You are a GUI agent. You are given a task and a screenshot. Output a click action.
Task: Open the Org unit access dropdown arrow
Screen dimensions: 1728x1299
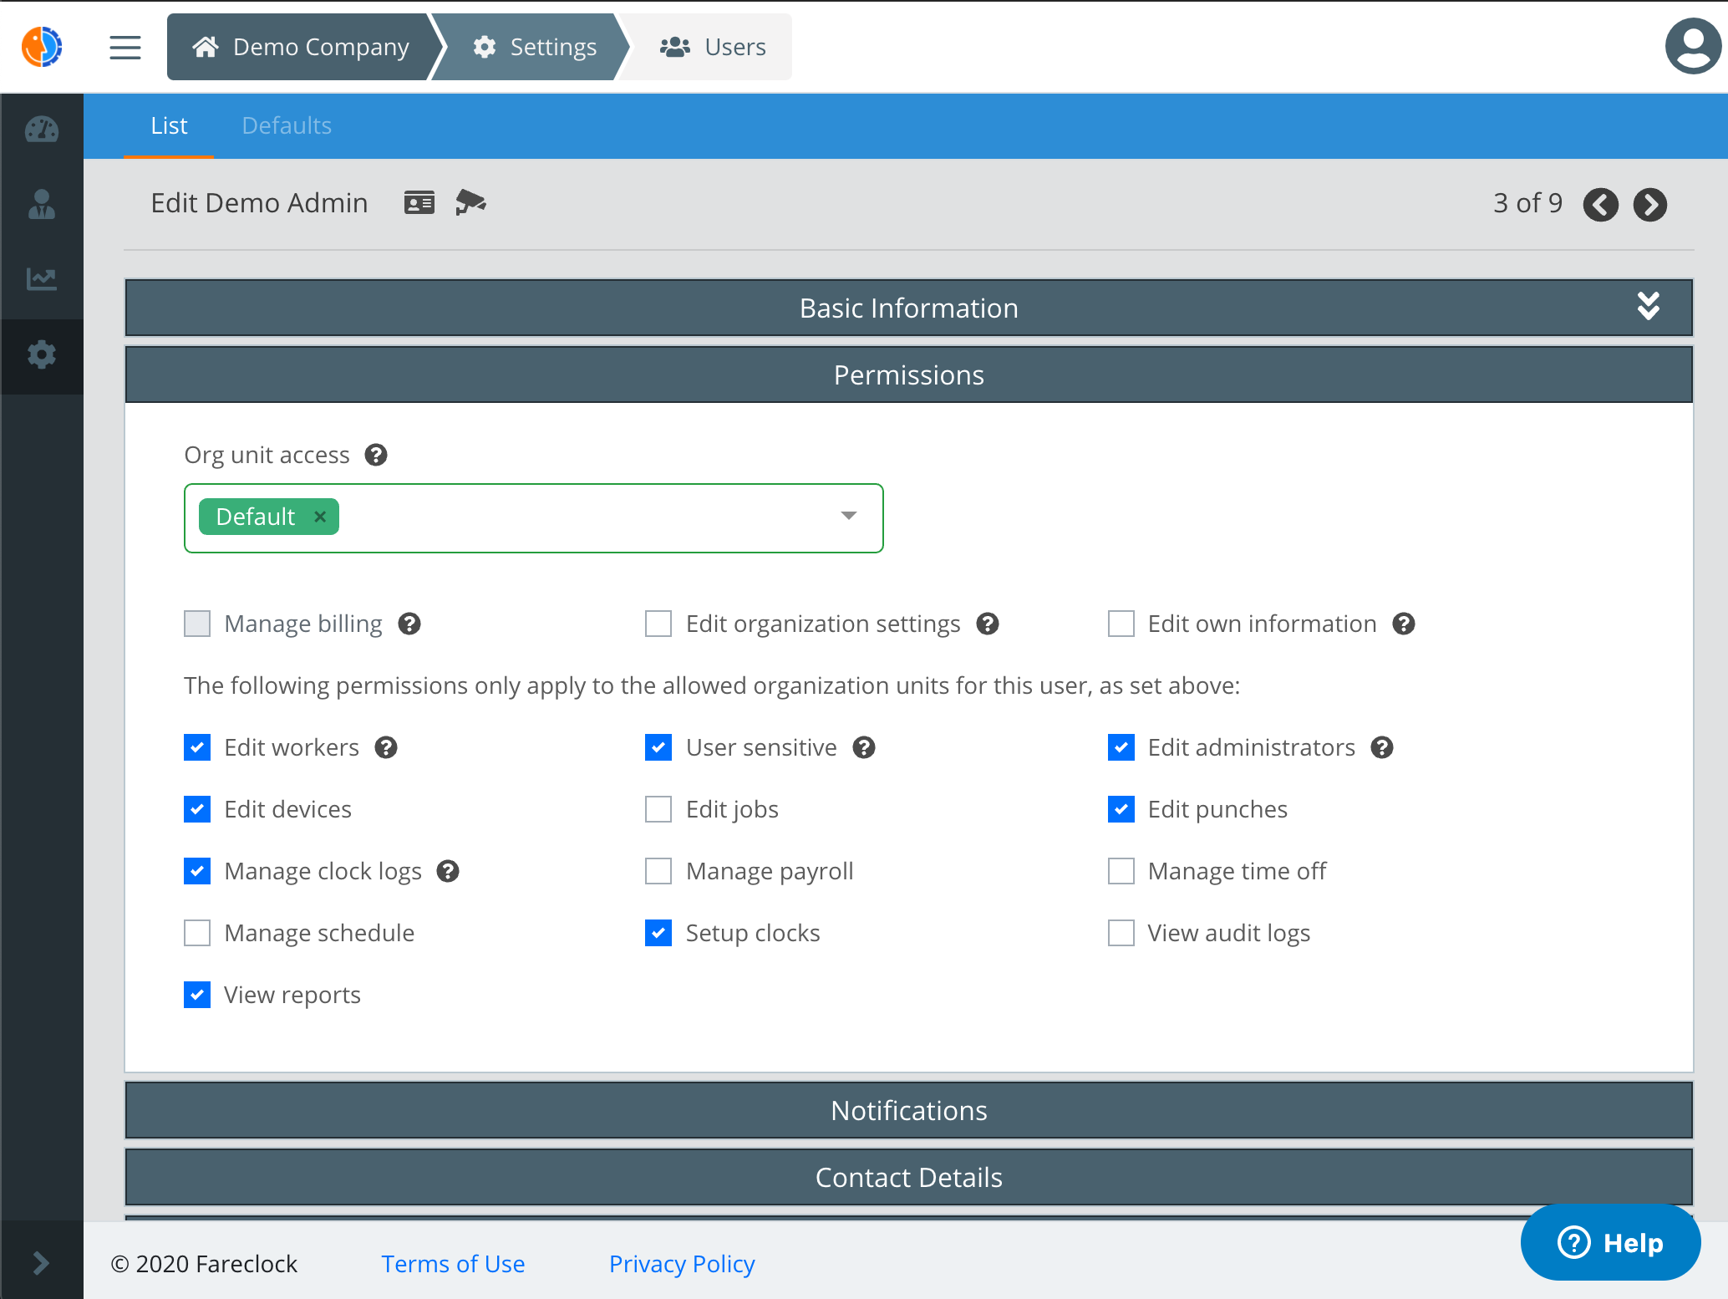pyautogui.click(x=849, y=516)
